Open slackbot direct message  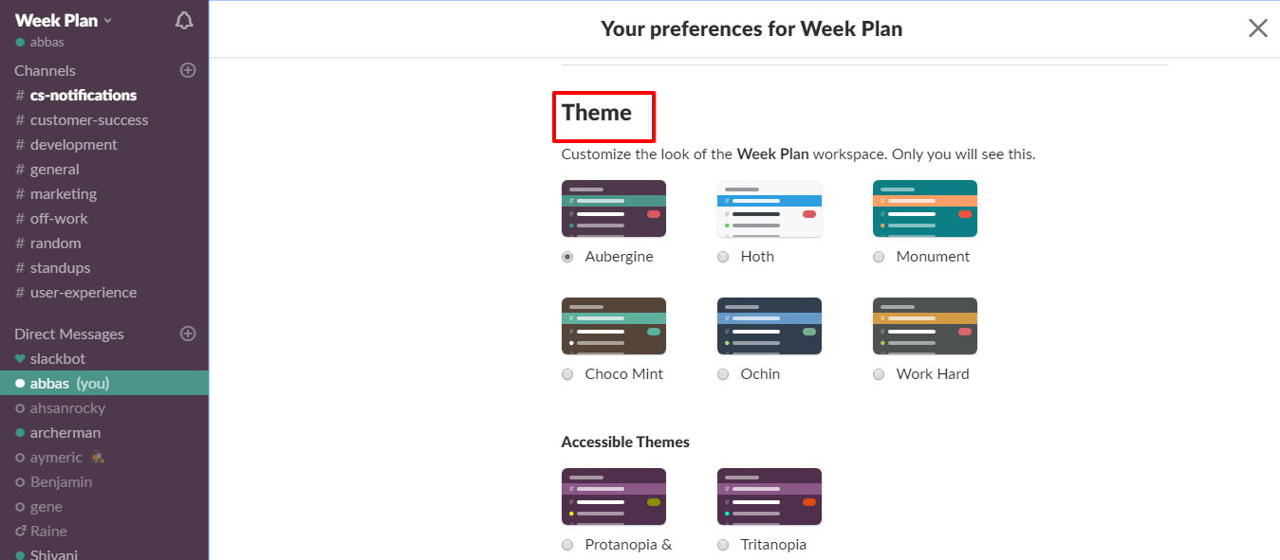[57, 358]
